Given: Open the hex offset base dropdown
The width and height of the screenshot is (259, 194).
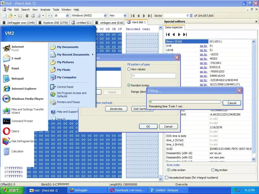Looking at the screenshot, I should pos(125,15).
